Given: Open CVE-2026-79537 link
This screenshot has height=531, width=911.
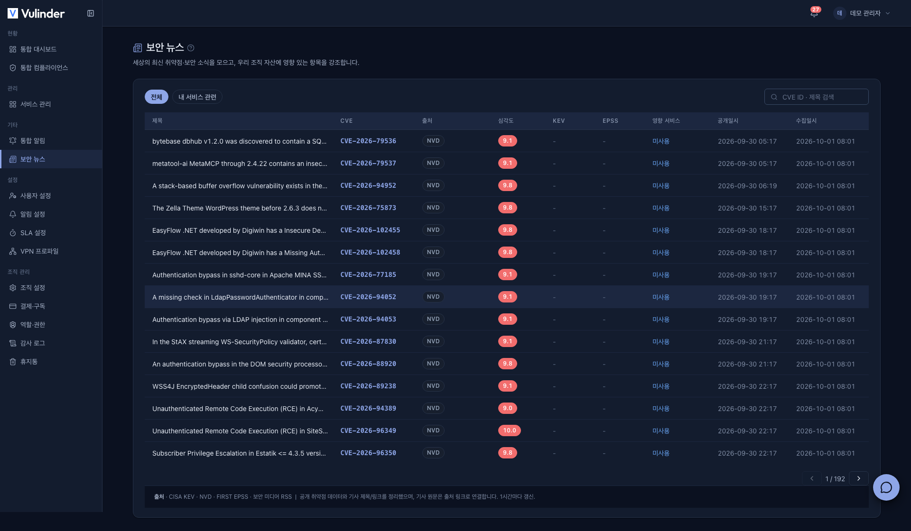Looking at the screenshot, I should (x=368, y=164).
